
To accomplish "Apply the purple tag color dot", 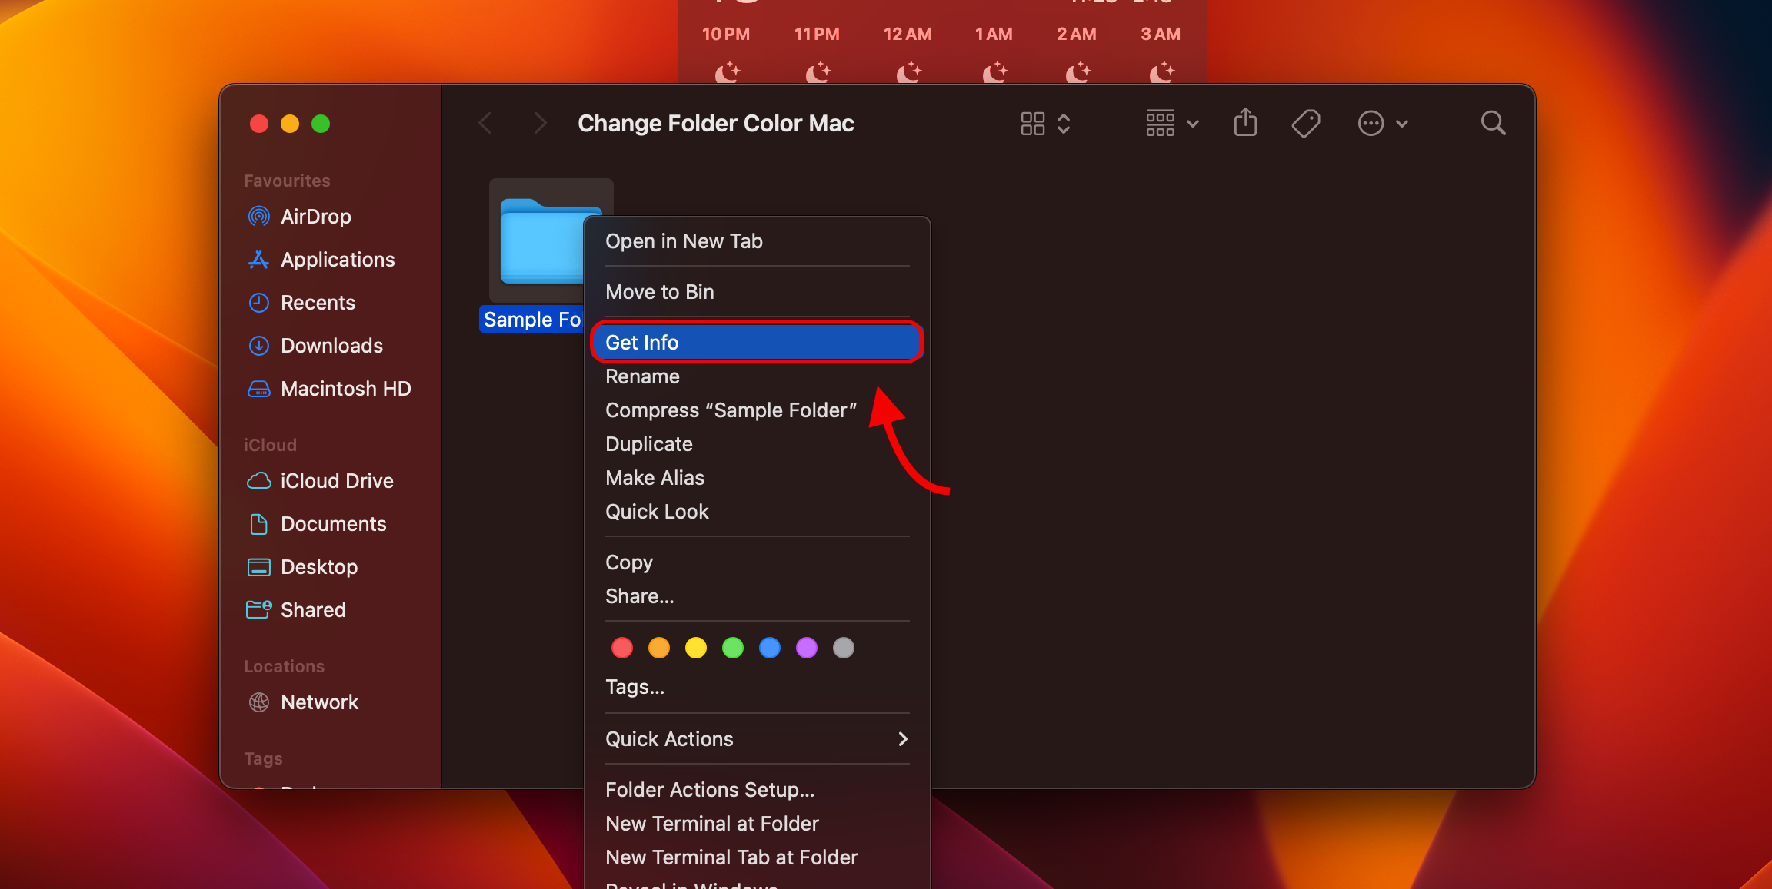I will (x=806, y=649).
